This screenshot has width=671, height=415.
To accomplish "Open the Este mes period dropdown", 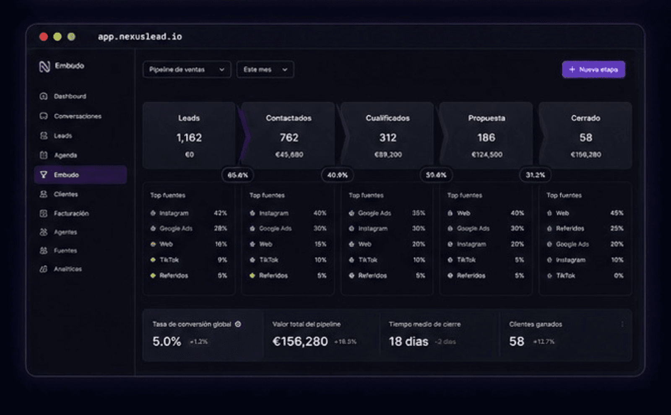I will pyautogui.click(x=265, y=70).
